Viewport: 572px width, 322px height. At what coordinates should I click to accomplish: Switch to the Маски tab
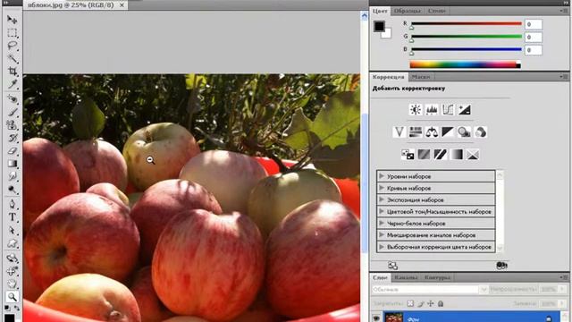(421, 77)
